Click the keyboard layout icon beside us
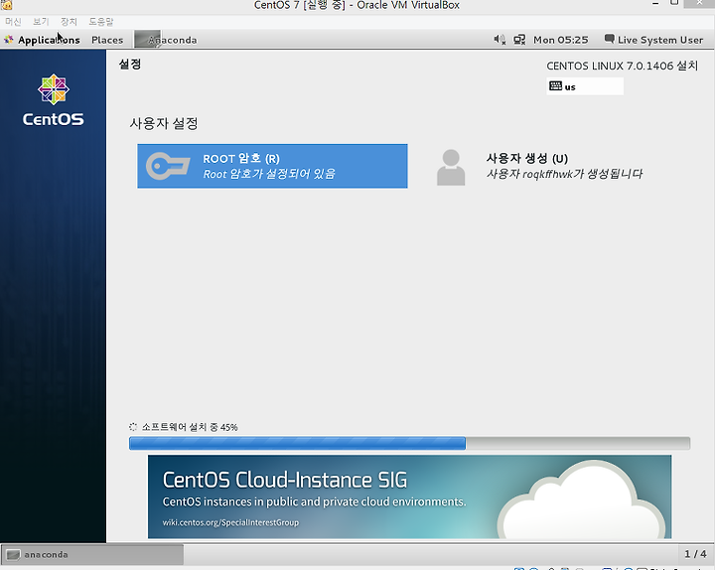The image size is (715, 570). [555, 85]
